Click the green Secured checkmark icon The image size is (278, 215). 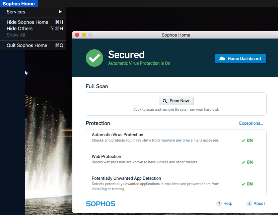click(x=94, y=58)
